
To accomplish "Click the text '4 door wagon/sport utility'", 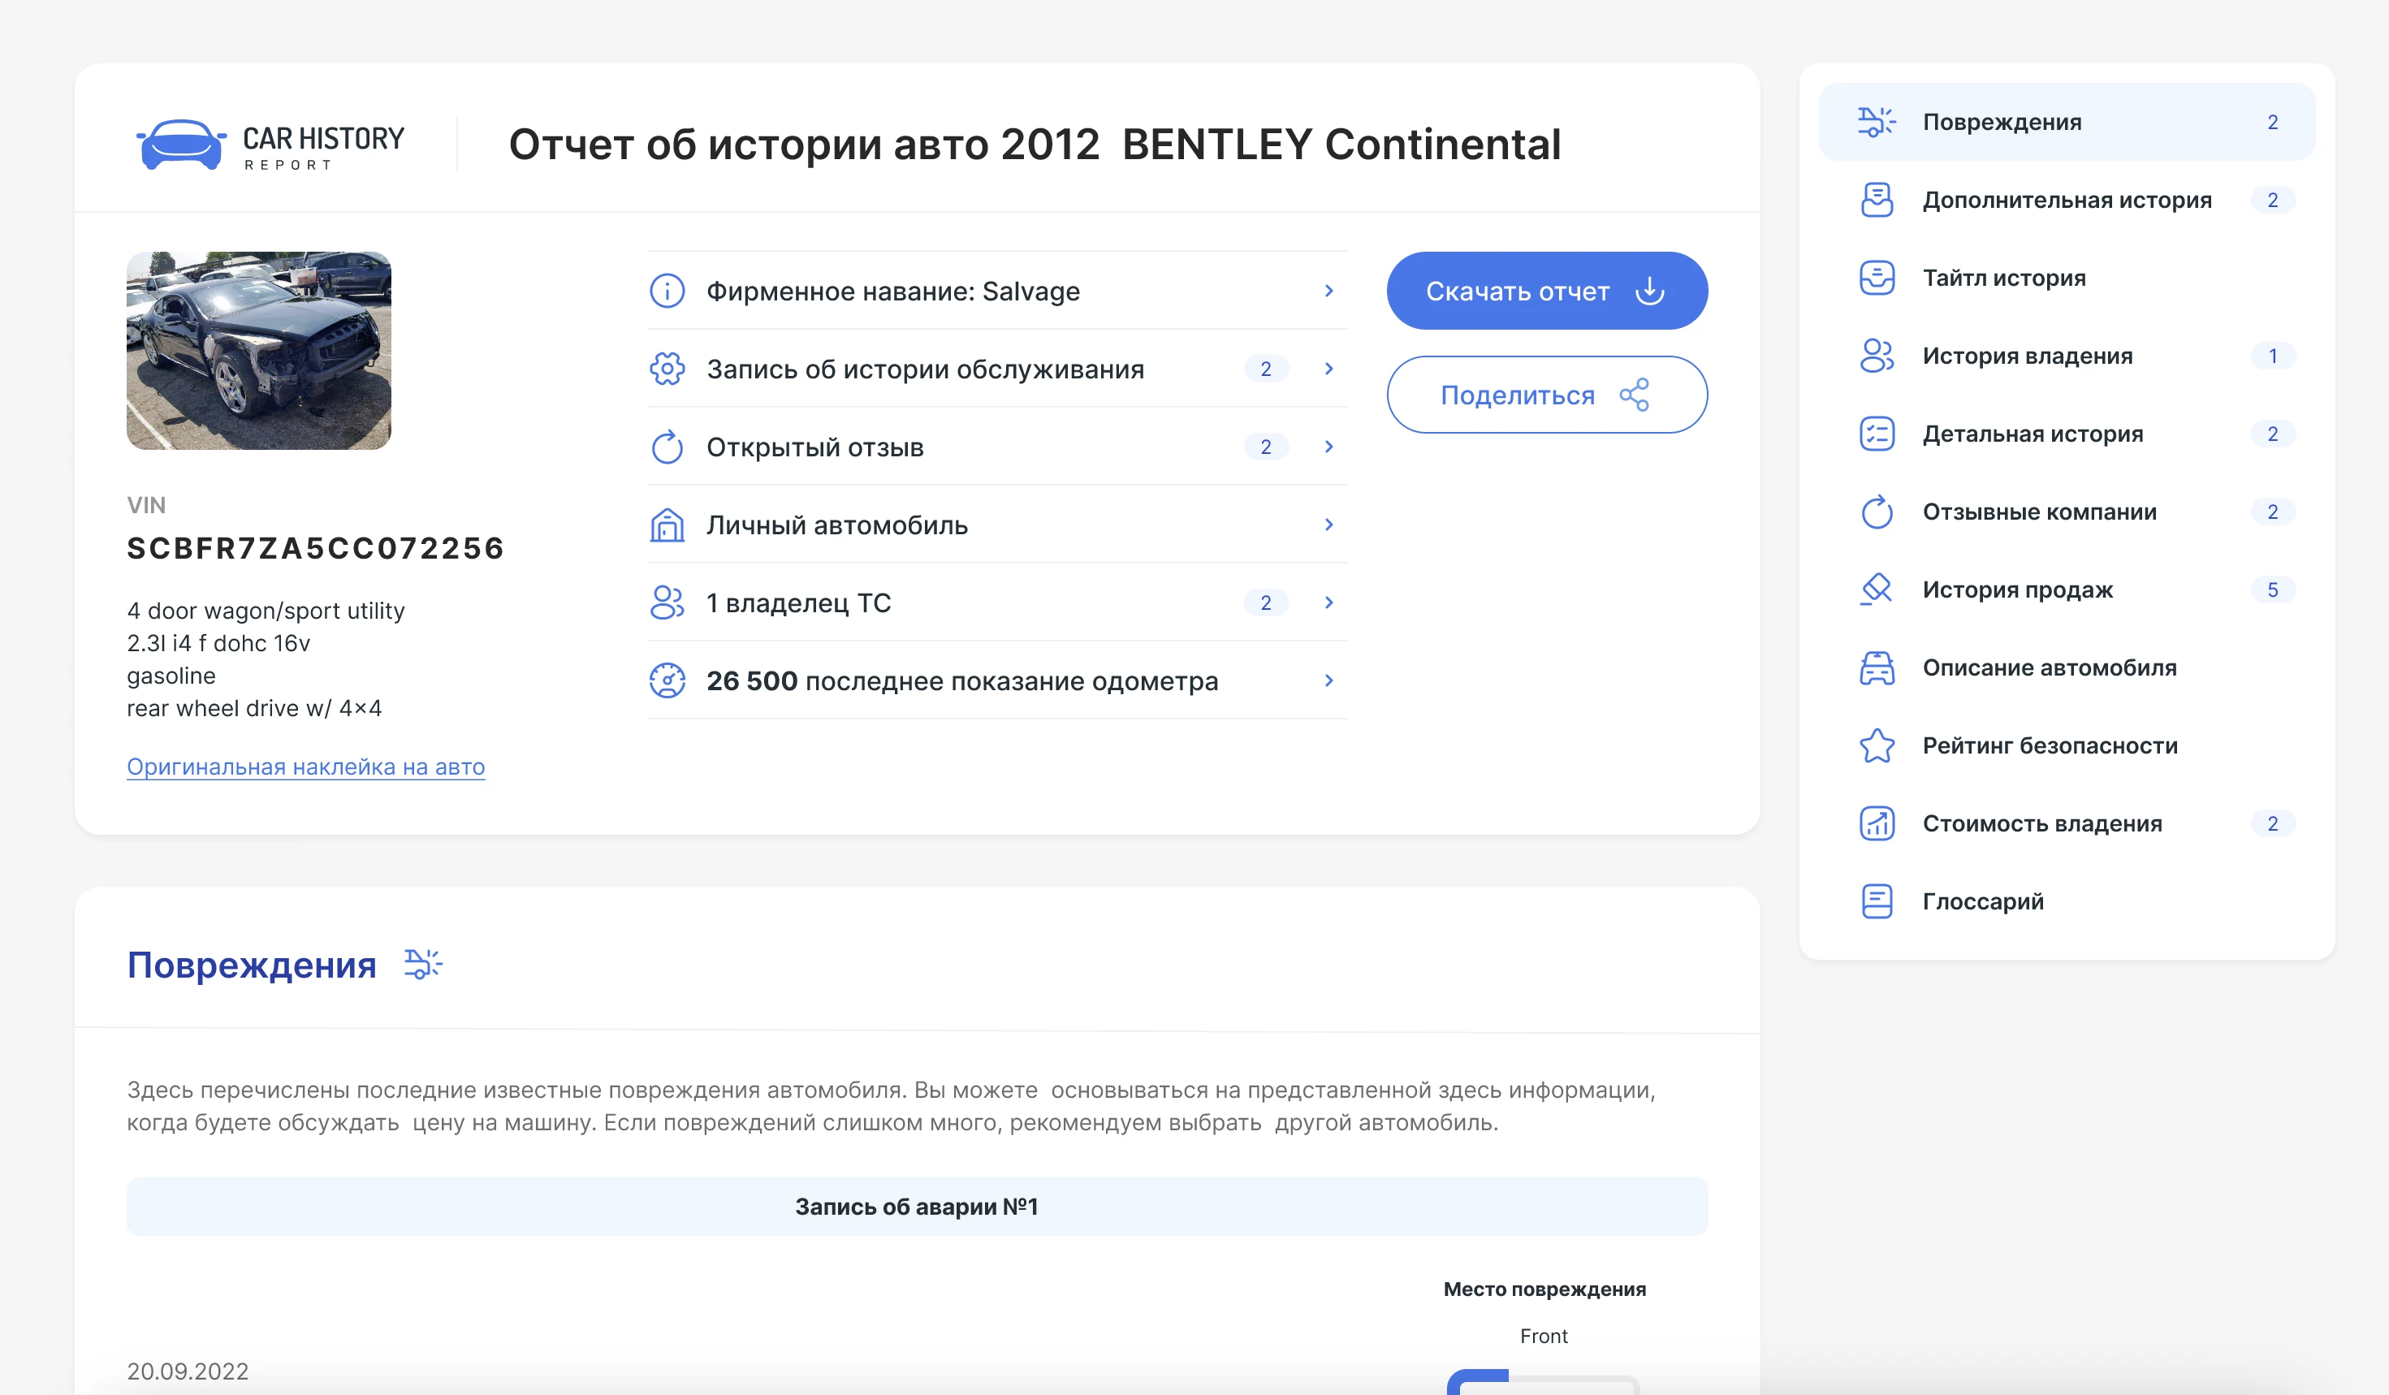I will click(x=266, y=611).
